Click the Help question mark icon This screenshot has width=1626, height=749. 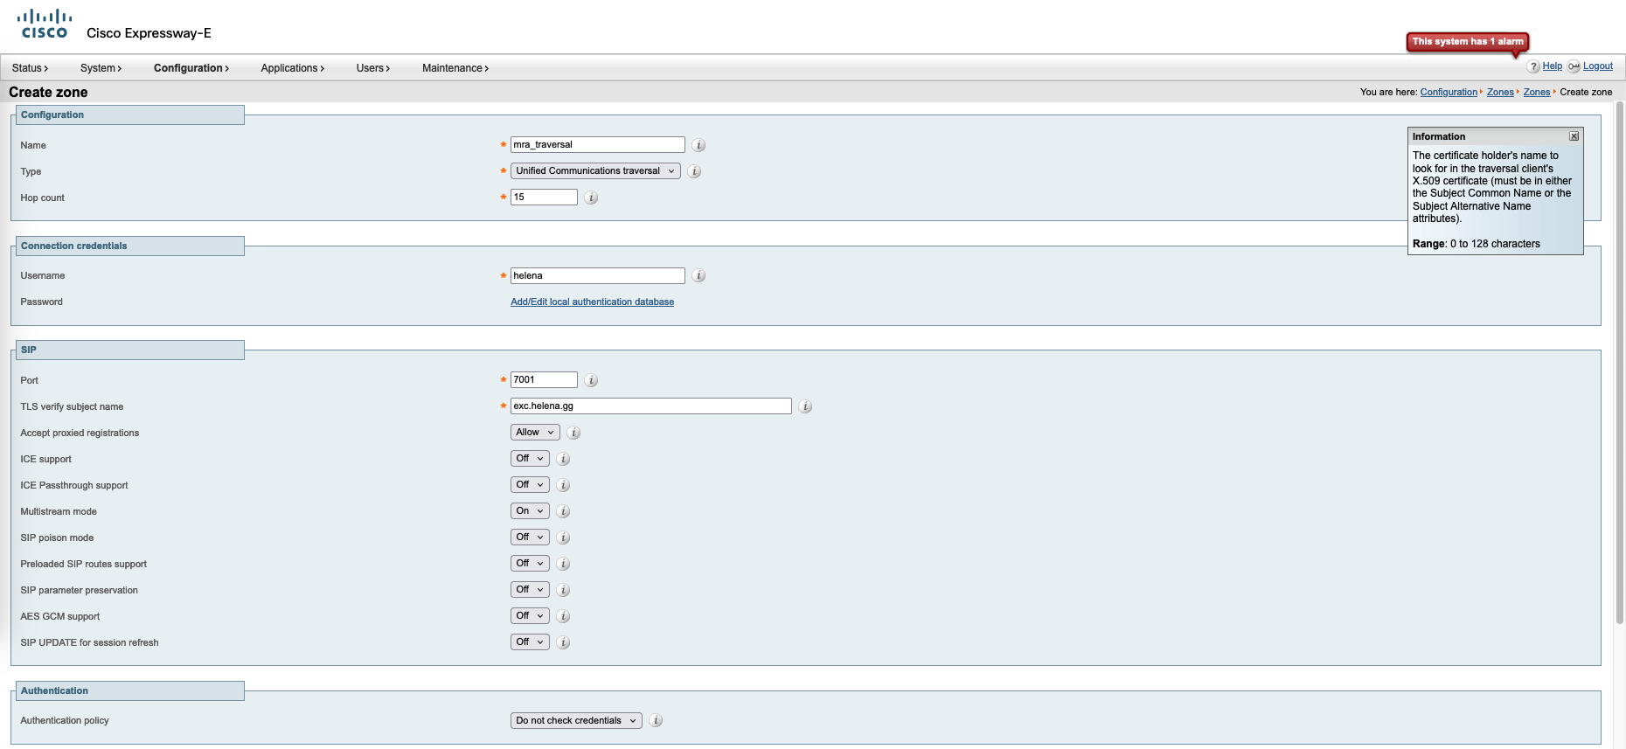coord(1533,67)
